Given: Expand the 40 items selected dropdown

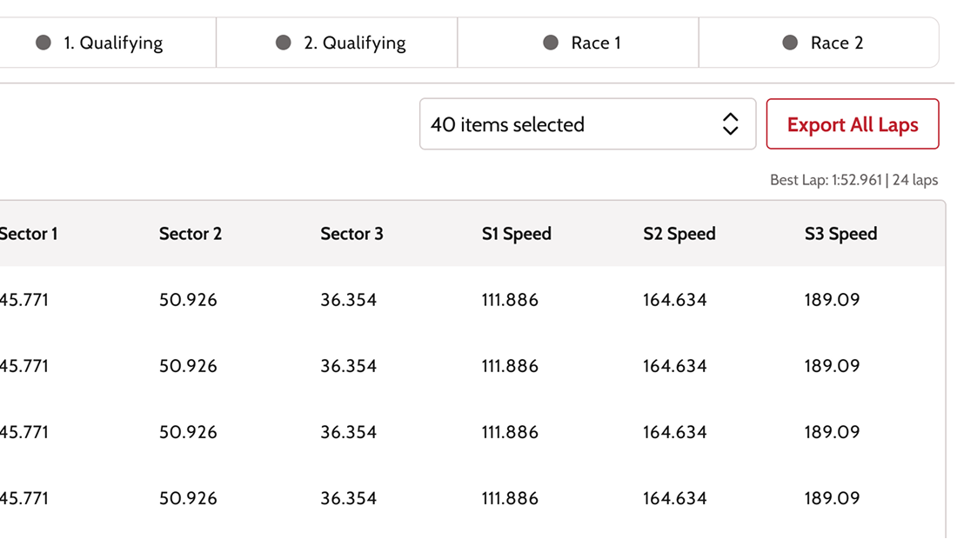Looking at the screenshot, I should [x=587, y=124].
